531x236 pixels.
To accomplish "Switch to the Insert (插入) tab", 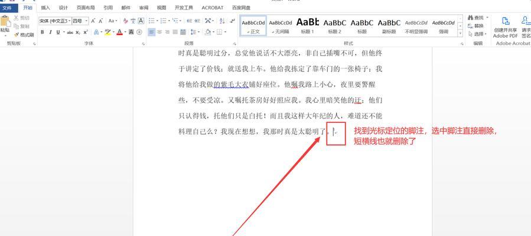I will click(45, 8).
